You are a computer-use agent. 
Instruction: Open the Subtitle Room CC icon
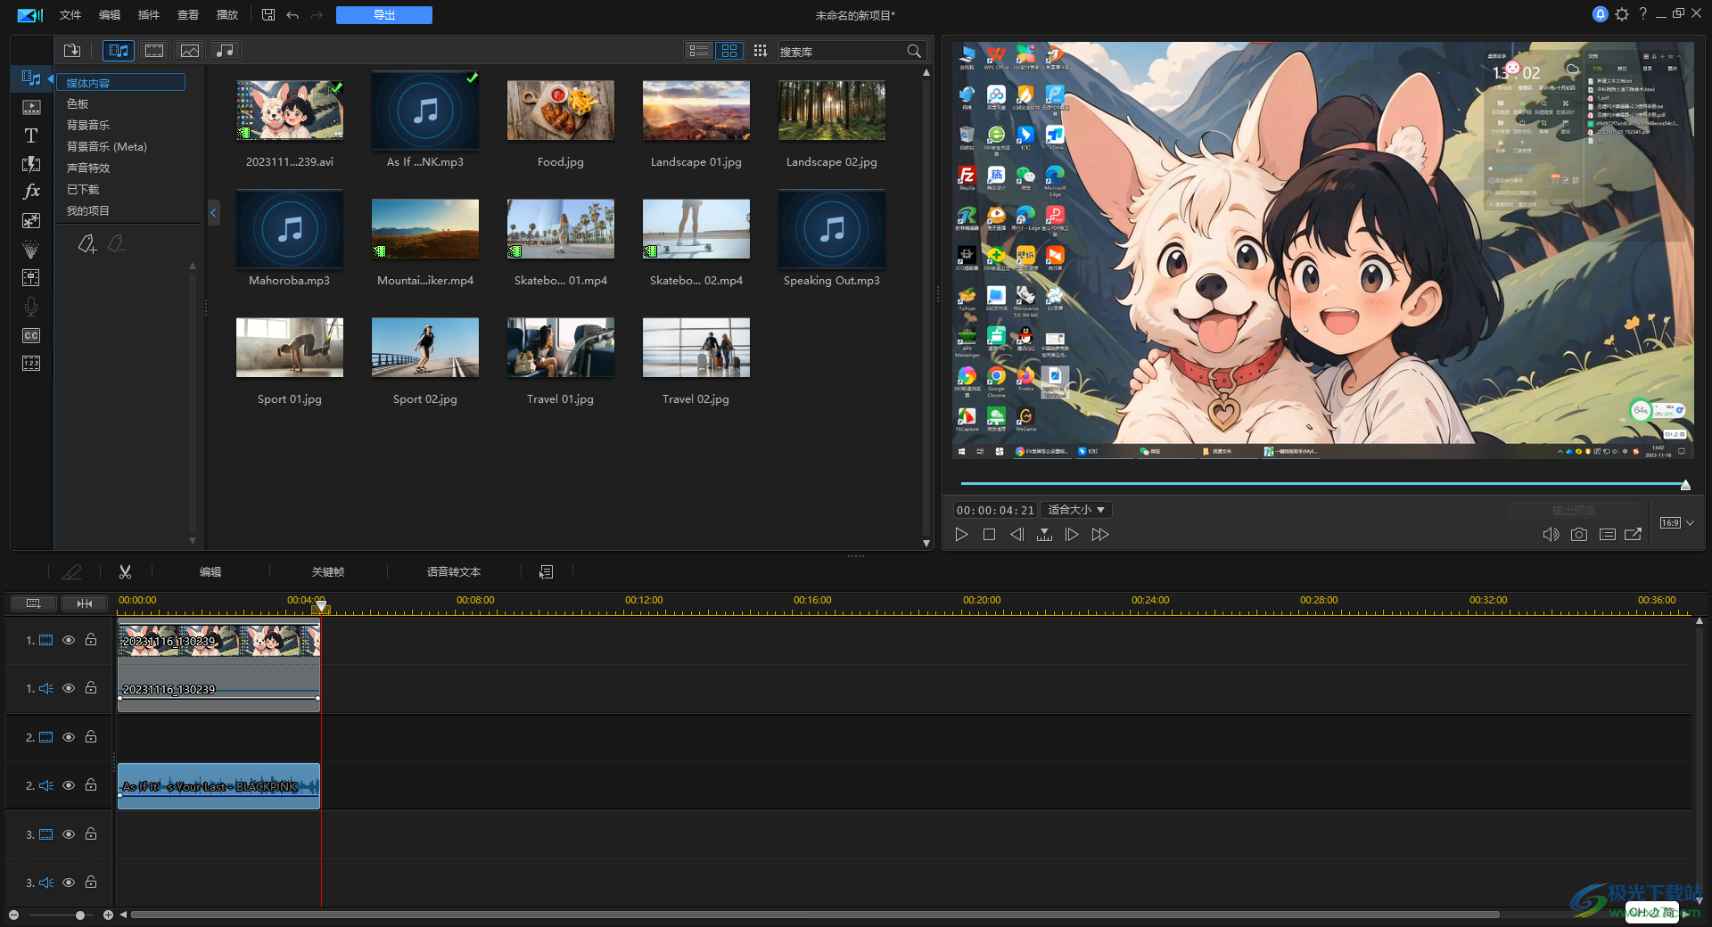31,335
